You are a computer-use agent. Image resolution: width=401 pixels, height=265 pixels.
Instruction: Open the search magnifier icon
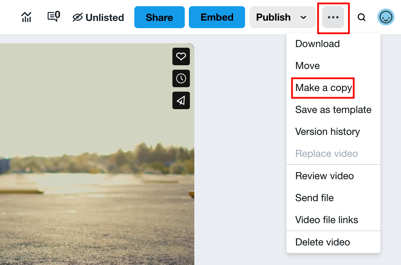coord(362,17)
